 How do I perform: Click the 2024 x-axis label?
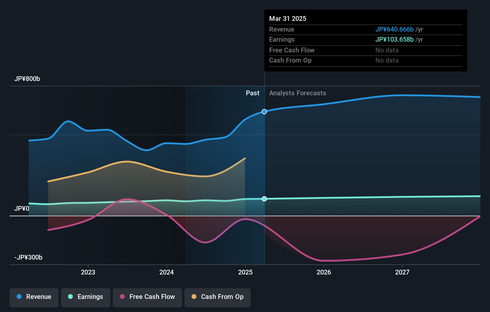167,272
